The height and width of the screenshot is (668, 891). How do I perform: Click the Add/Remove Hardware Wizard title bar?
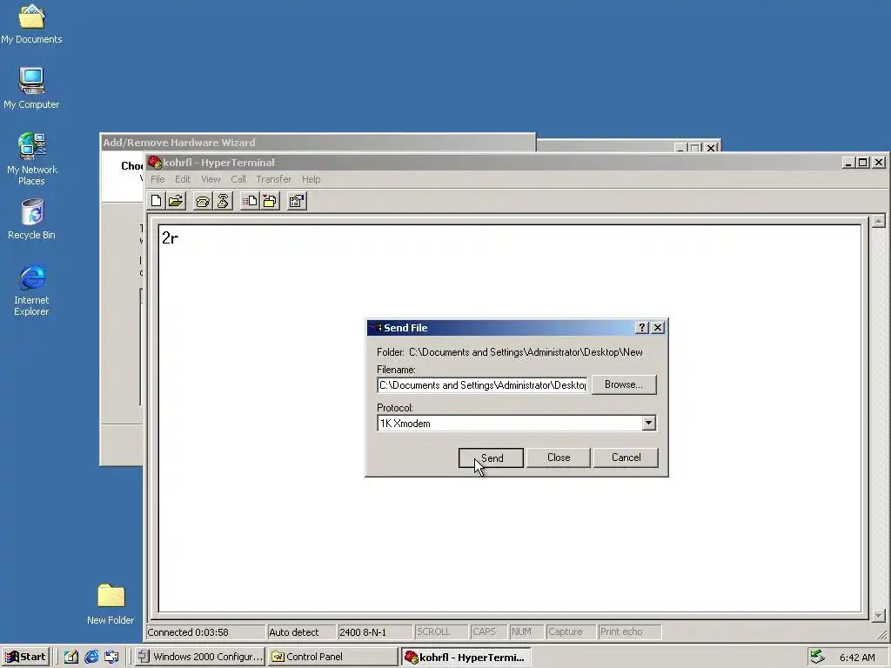tap(317, 143)
